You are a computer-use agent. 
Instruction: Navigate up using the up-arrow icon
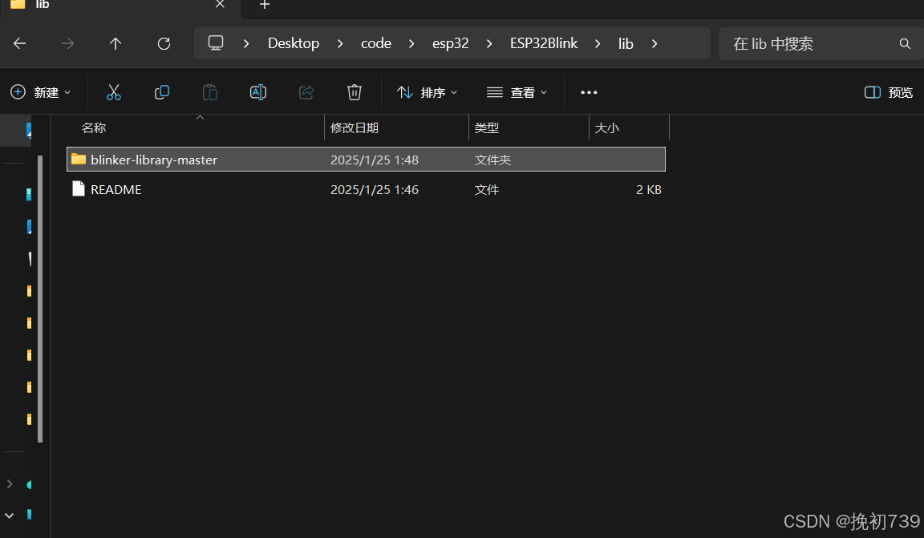pos(115,43)
